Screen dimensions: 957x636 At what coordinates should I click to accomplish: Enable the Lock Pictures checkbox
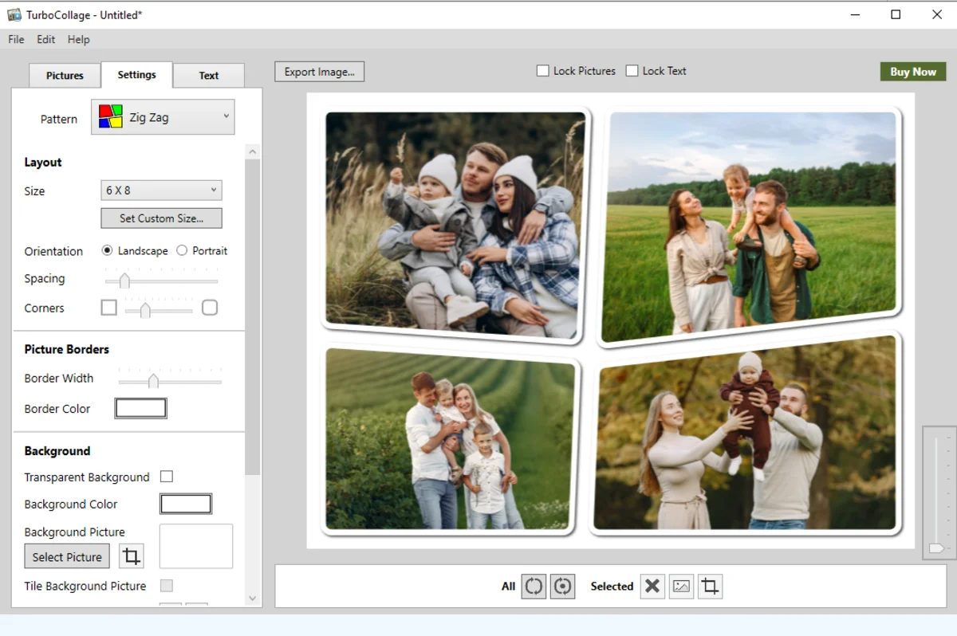pos(543,71)
